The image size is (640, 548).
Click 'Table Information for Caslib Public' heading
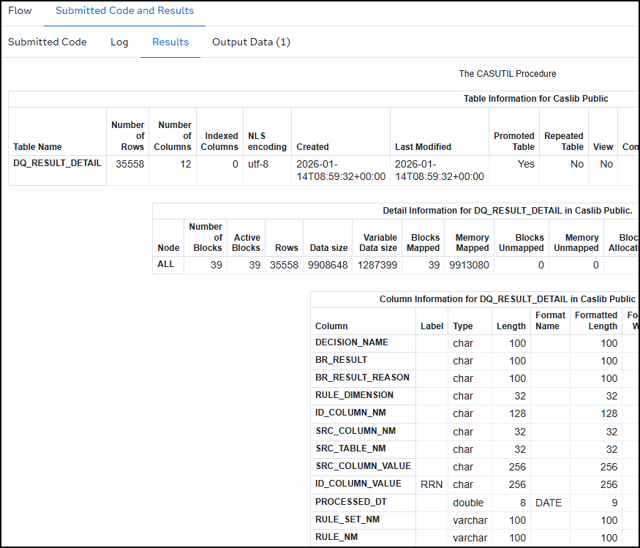click(535, 99)
